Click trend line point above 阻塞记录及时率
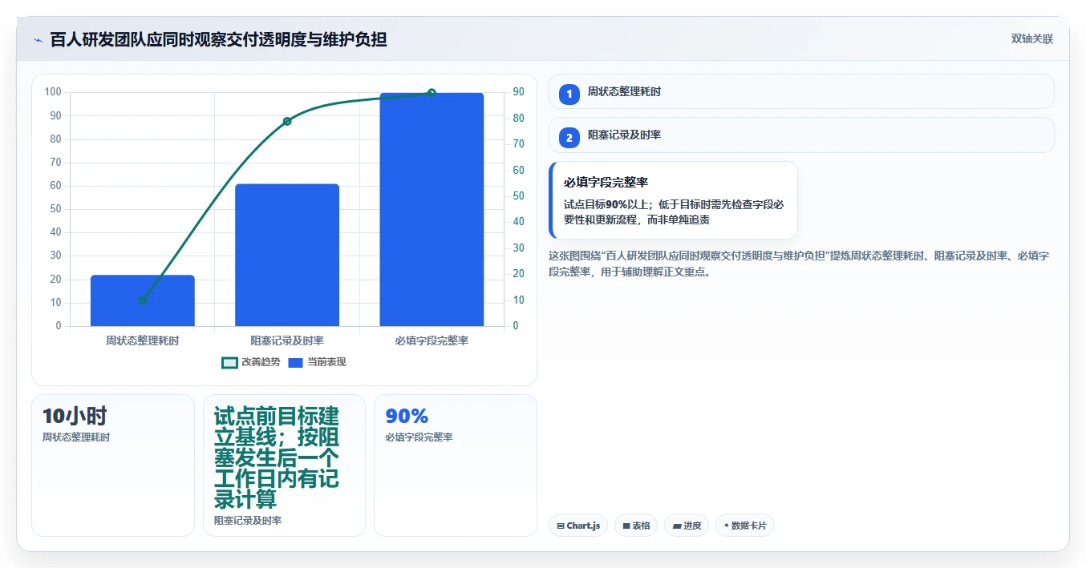This screenshot has width=1086, height=568. [x=287, y=121]
